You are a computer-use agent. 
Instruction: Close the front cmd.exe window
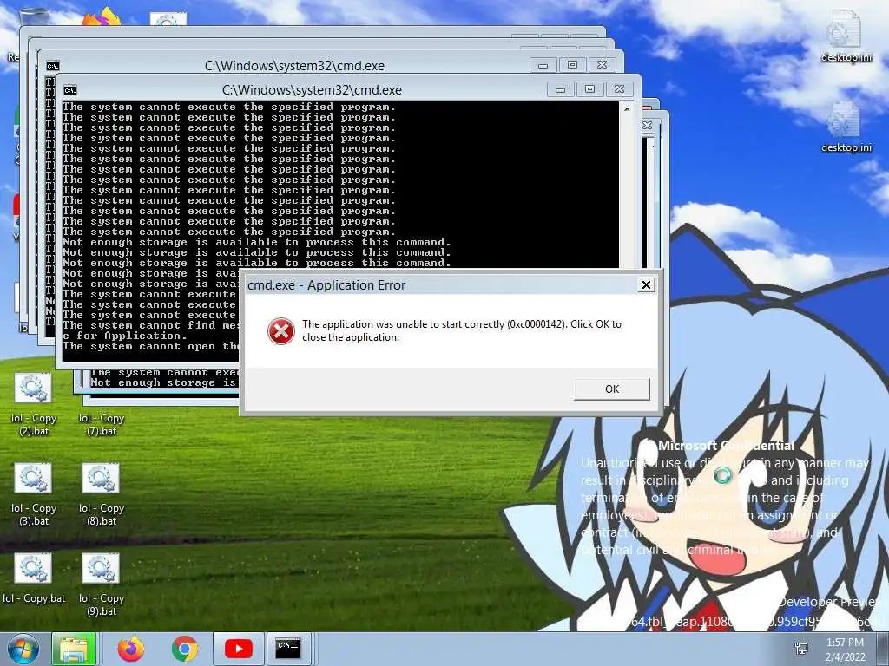pos(619,89)
